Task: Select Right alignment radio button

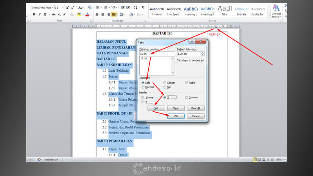Action: click(187, 83)
